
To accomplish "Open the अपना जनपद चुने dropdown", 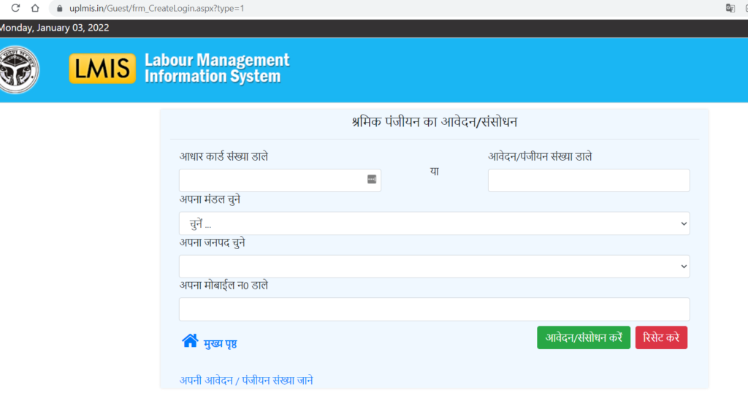I will point(434,267).
